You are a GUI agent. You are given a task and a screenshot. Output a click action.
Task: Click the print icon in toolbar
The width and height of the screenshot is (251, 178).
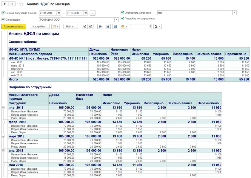(100, 27)
